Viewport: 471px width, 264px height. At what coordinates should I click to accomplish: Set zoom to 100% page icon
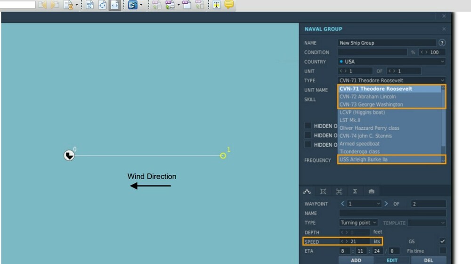pos(89,5)
